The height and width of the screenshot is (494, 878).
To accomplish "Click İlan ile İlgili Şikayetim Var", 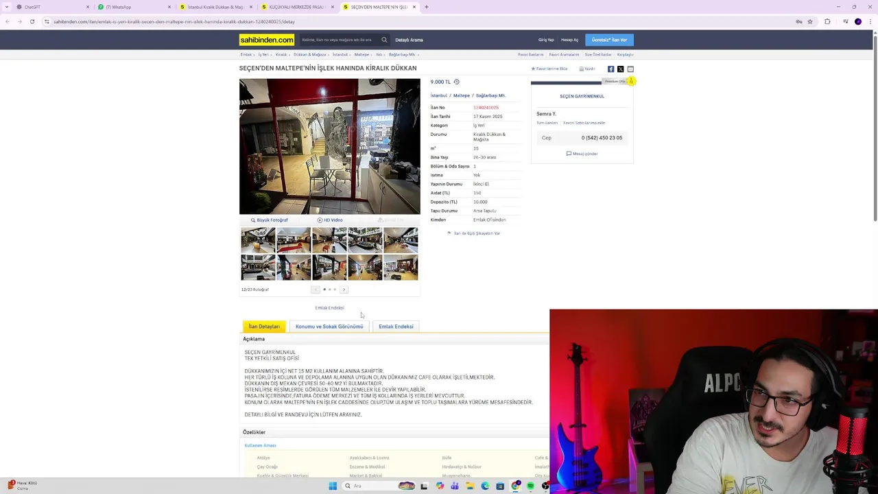I will coord(473,233).
